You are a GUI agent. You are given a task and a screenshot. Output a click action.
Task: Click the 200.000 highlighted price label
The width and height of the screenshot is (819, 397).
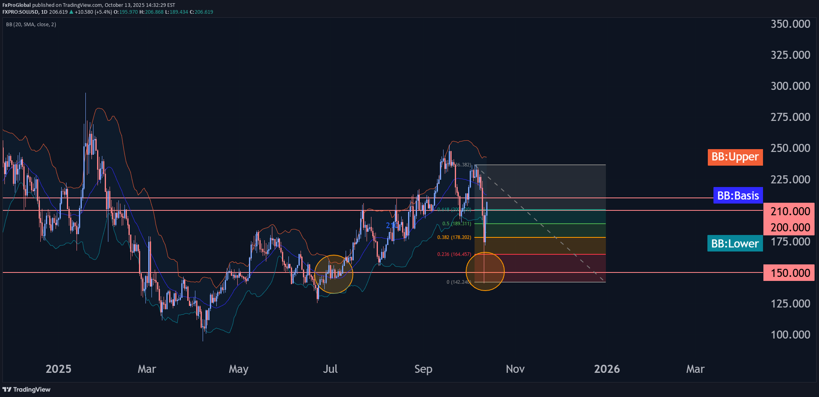pos(790,227)
